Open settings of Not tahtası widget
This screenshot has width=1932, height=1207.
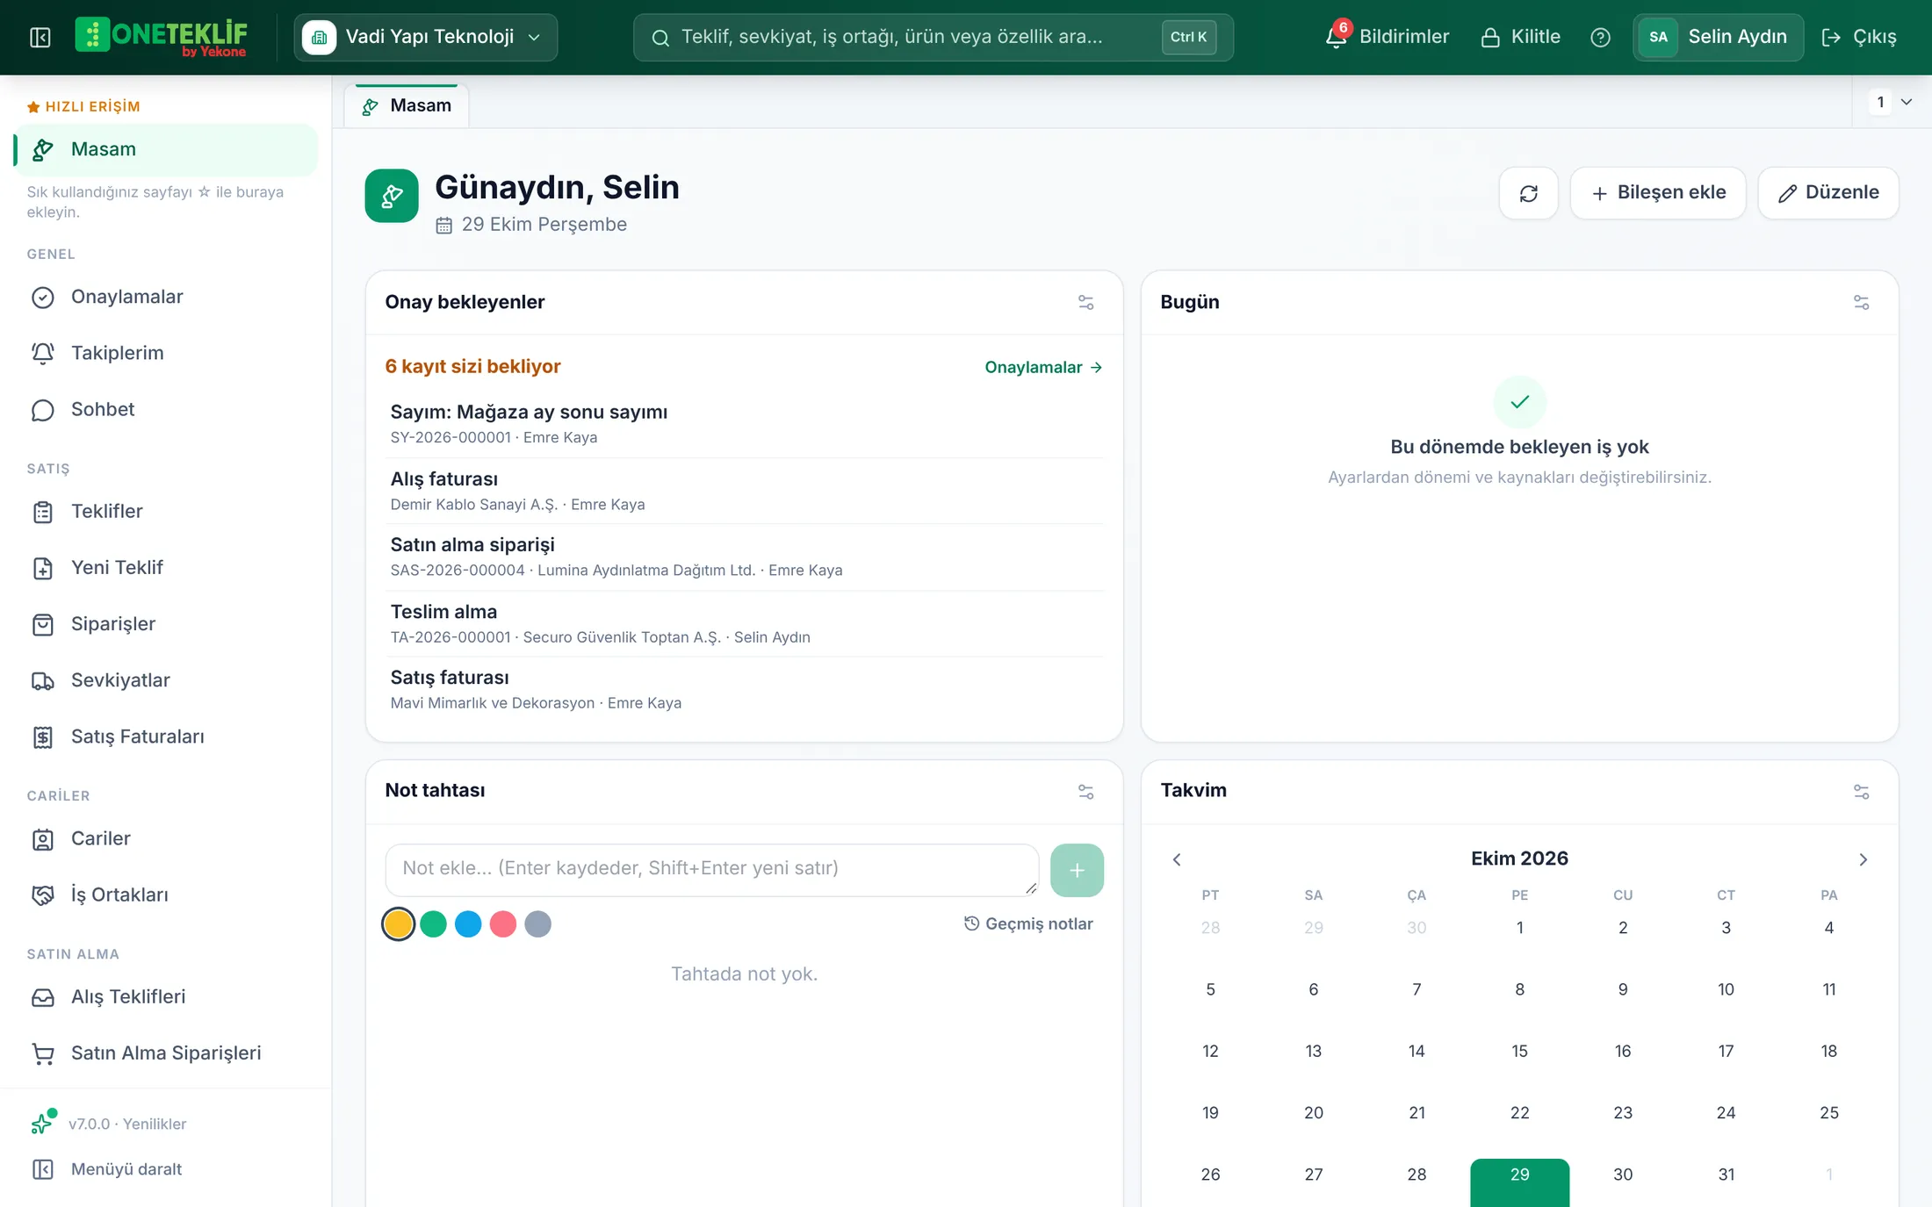[x=1086, y=791]
